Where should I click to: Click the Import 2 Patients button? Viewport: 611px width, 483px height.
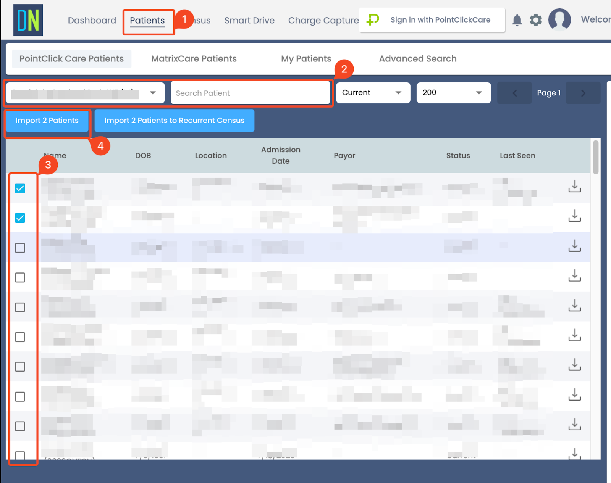(47, 121)
